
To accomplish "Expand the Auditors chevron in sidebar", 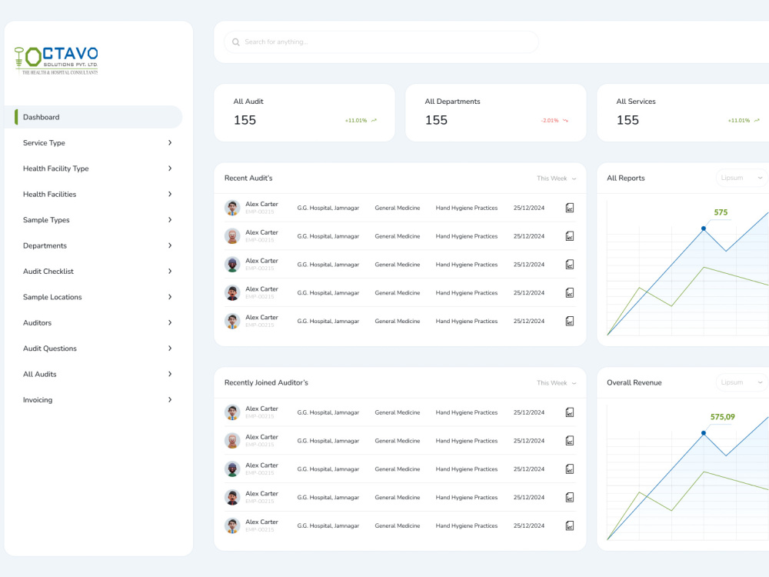I will pyautogui.click(x=170, y=323).
